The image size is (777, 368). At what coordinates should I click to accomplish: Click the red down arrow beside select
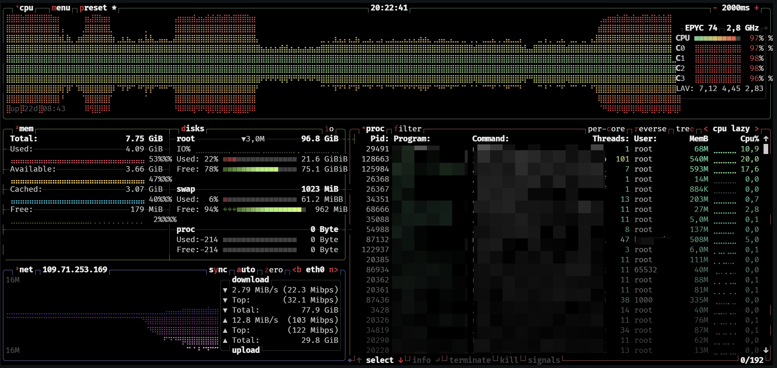pos(400,360)
